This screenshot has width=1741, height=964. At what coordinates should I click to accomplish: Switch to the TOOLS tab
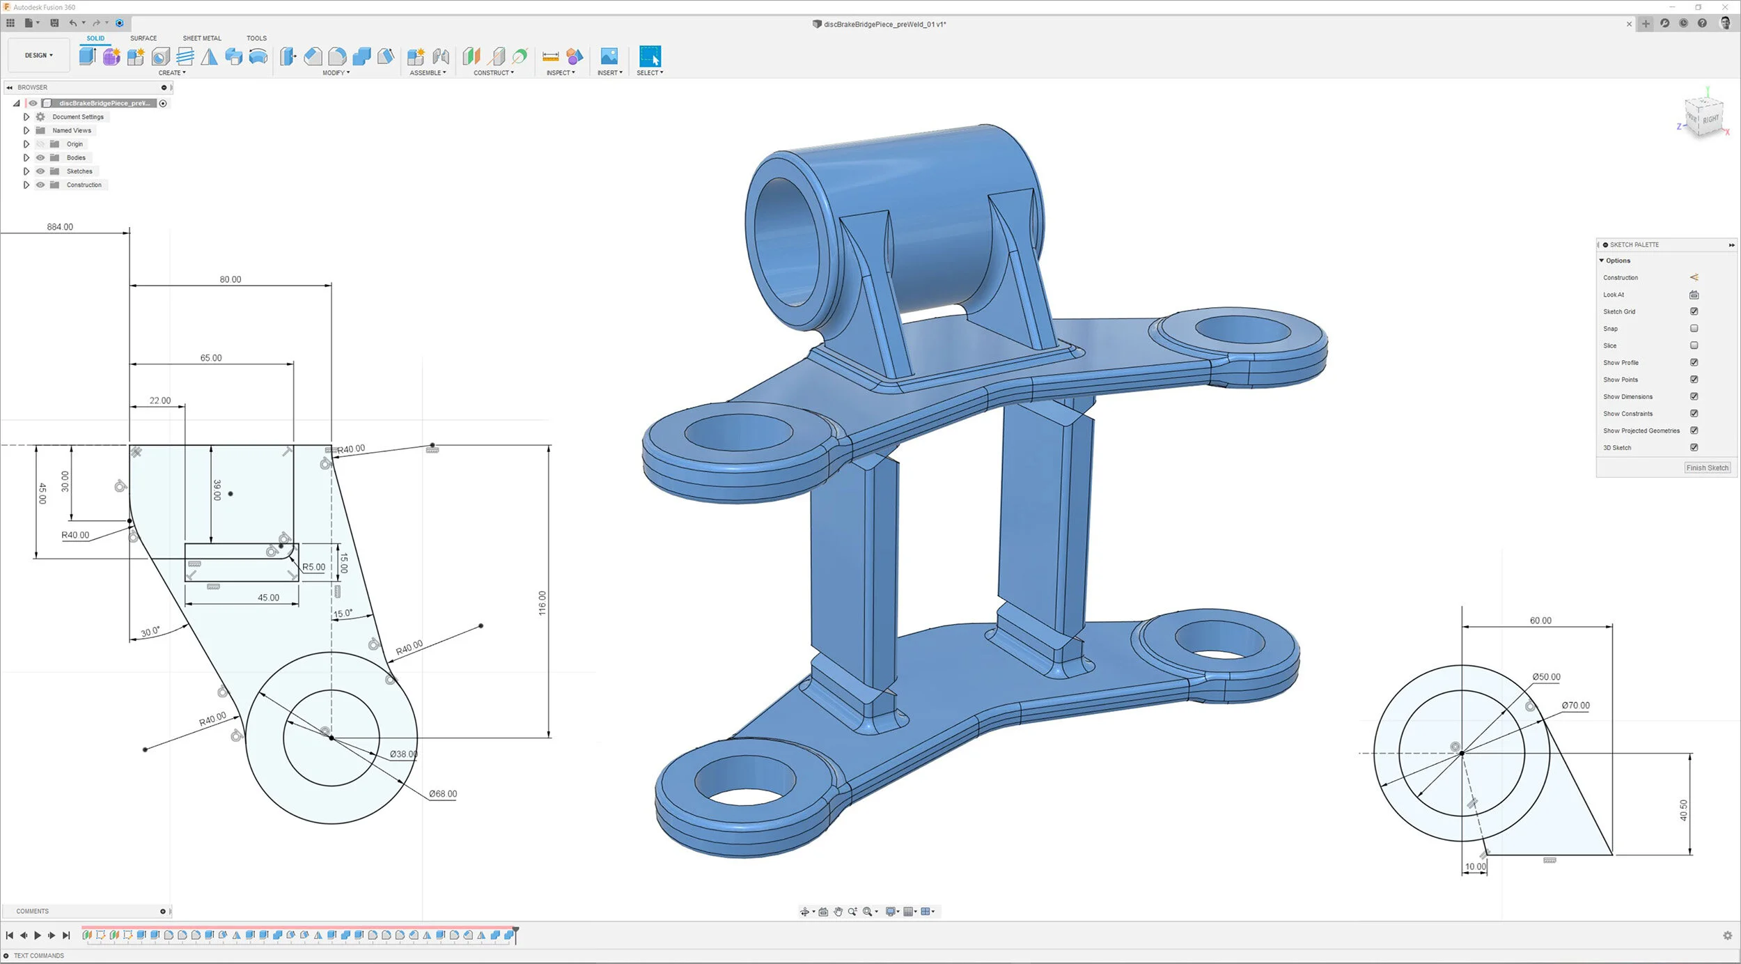(256, 38)
